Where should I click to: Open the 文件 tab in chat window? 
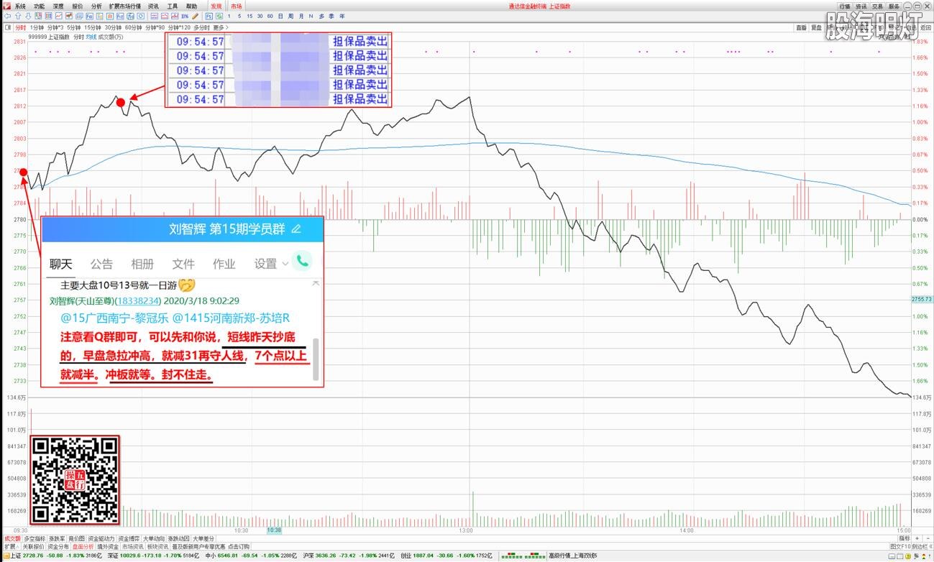coord(183,264)
